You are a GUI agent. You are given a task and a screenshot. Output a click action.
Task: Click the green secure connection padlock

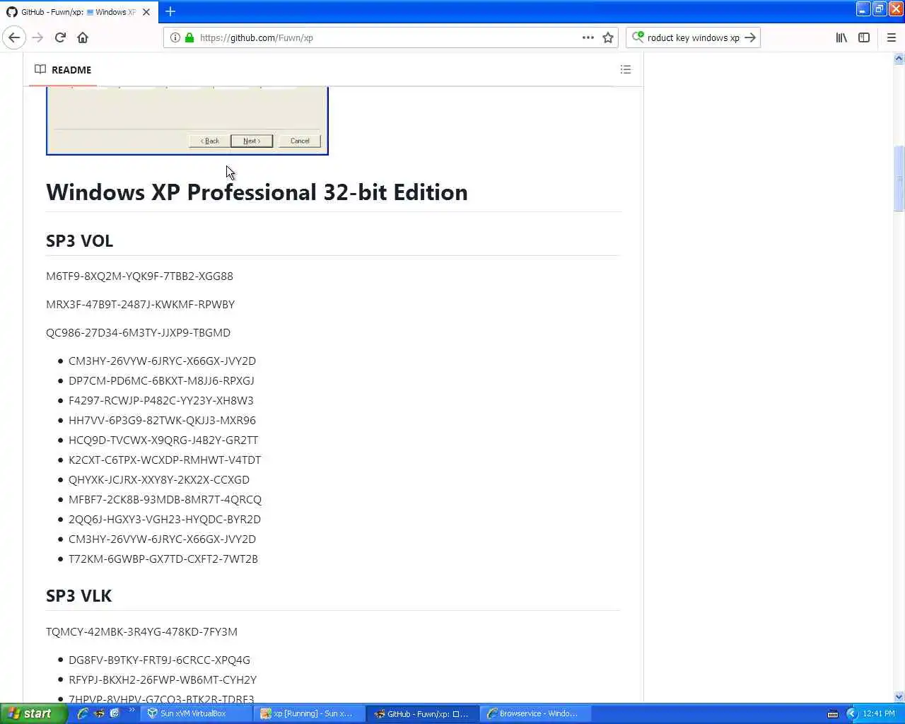pos(189,37)
